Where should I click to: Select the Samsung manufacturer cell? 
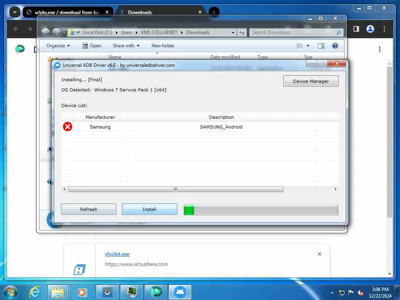tap(100, 127)
